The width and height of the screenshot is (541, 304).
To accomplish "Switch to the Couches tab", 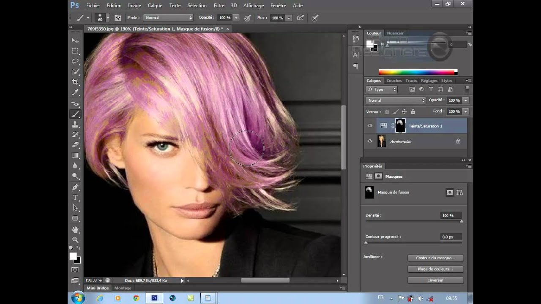I will point(394,81).
